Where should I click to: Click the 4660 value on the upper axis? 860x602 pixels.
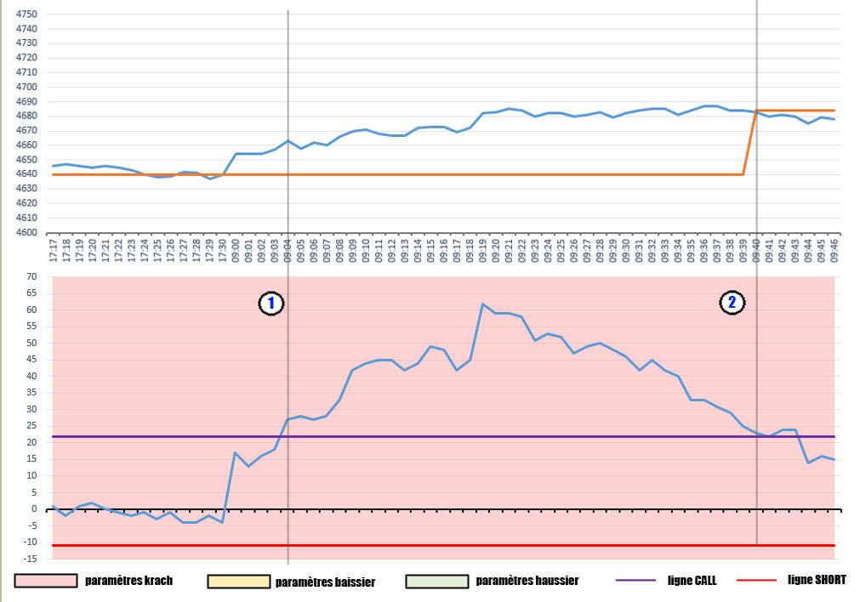click(27, 145)
